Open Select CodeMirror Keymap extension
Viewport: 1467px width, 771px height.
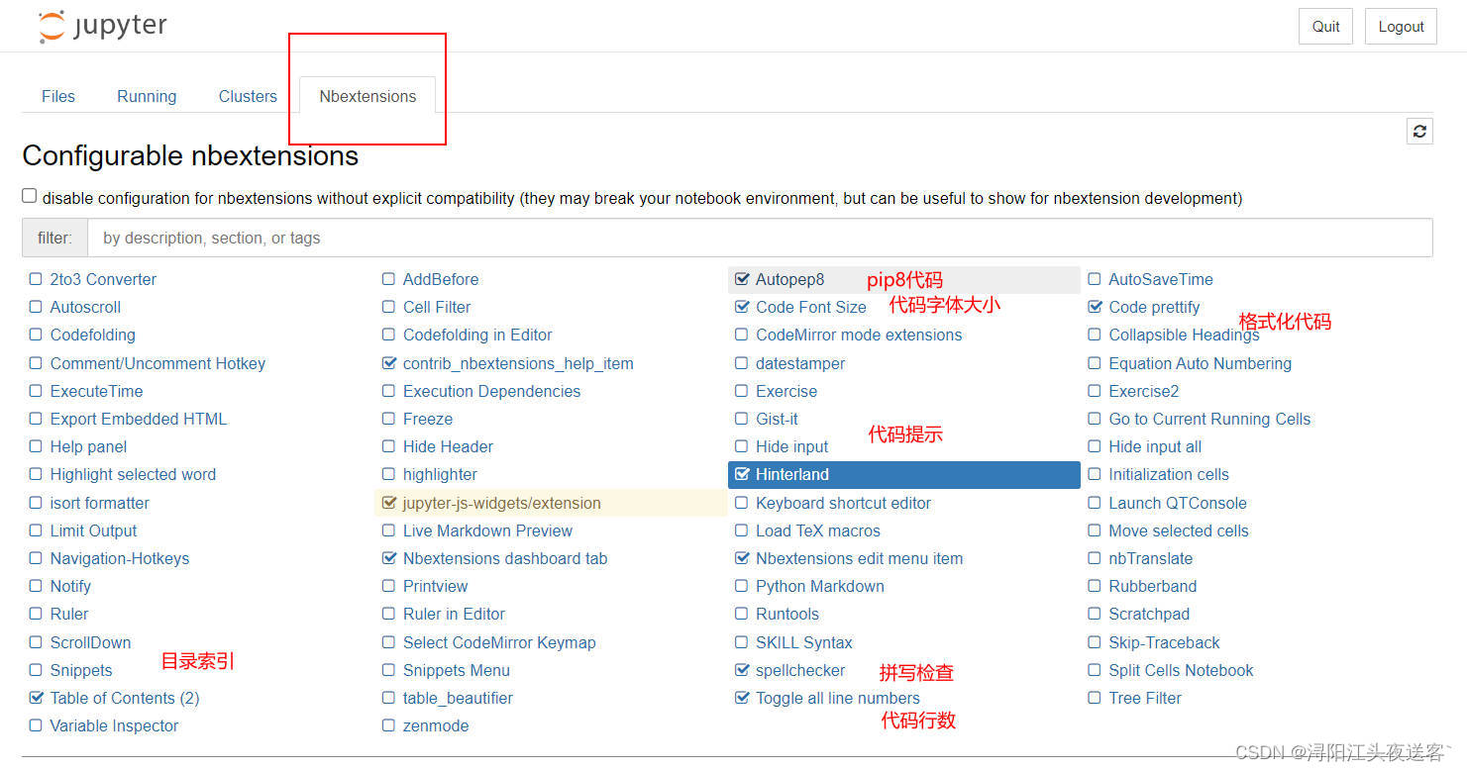pyautogui.click(x=499, y=642)
